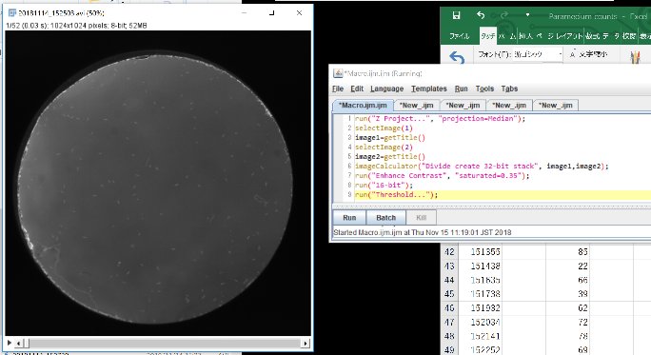Click the left arrow of the stack frame scrollbar

point(19,344)
